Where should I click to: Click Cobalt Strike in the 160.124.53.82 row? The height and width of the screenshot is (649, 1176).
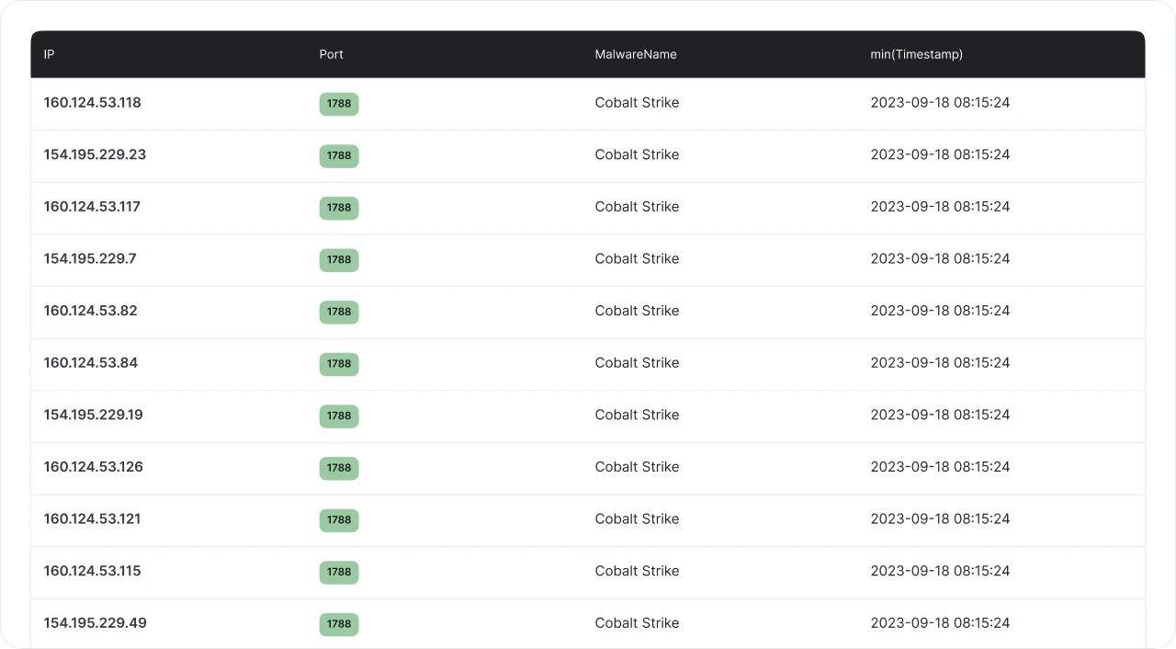(637, 311)
